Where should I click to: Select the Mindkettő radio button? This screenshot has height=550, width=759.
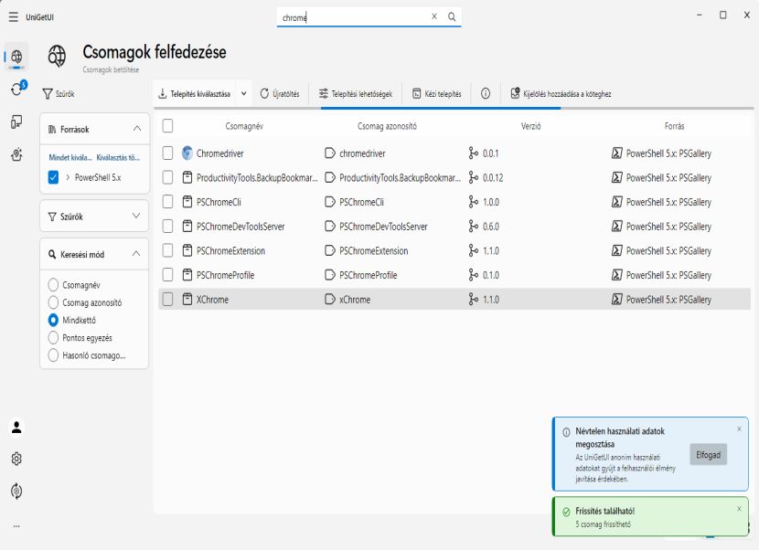point(53,320)
